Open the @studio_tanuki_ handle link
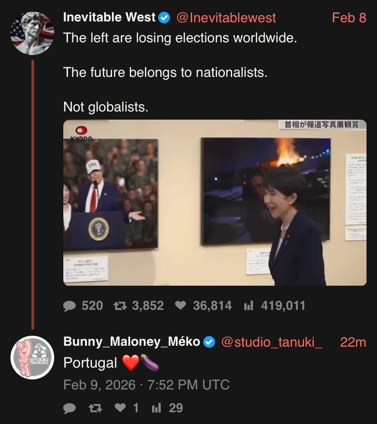The height and width of the screenshot is (424, 377). click(x=272, y=342)
